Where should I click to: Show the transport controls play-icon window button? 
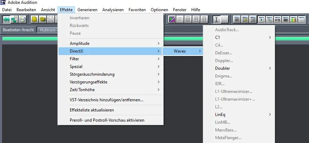tap(261, 20)
